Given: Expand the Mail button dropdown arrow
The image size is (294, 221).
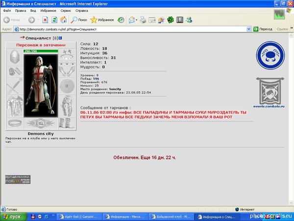Looking at the screenshot, I should 137,20.
